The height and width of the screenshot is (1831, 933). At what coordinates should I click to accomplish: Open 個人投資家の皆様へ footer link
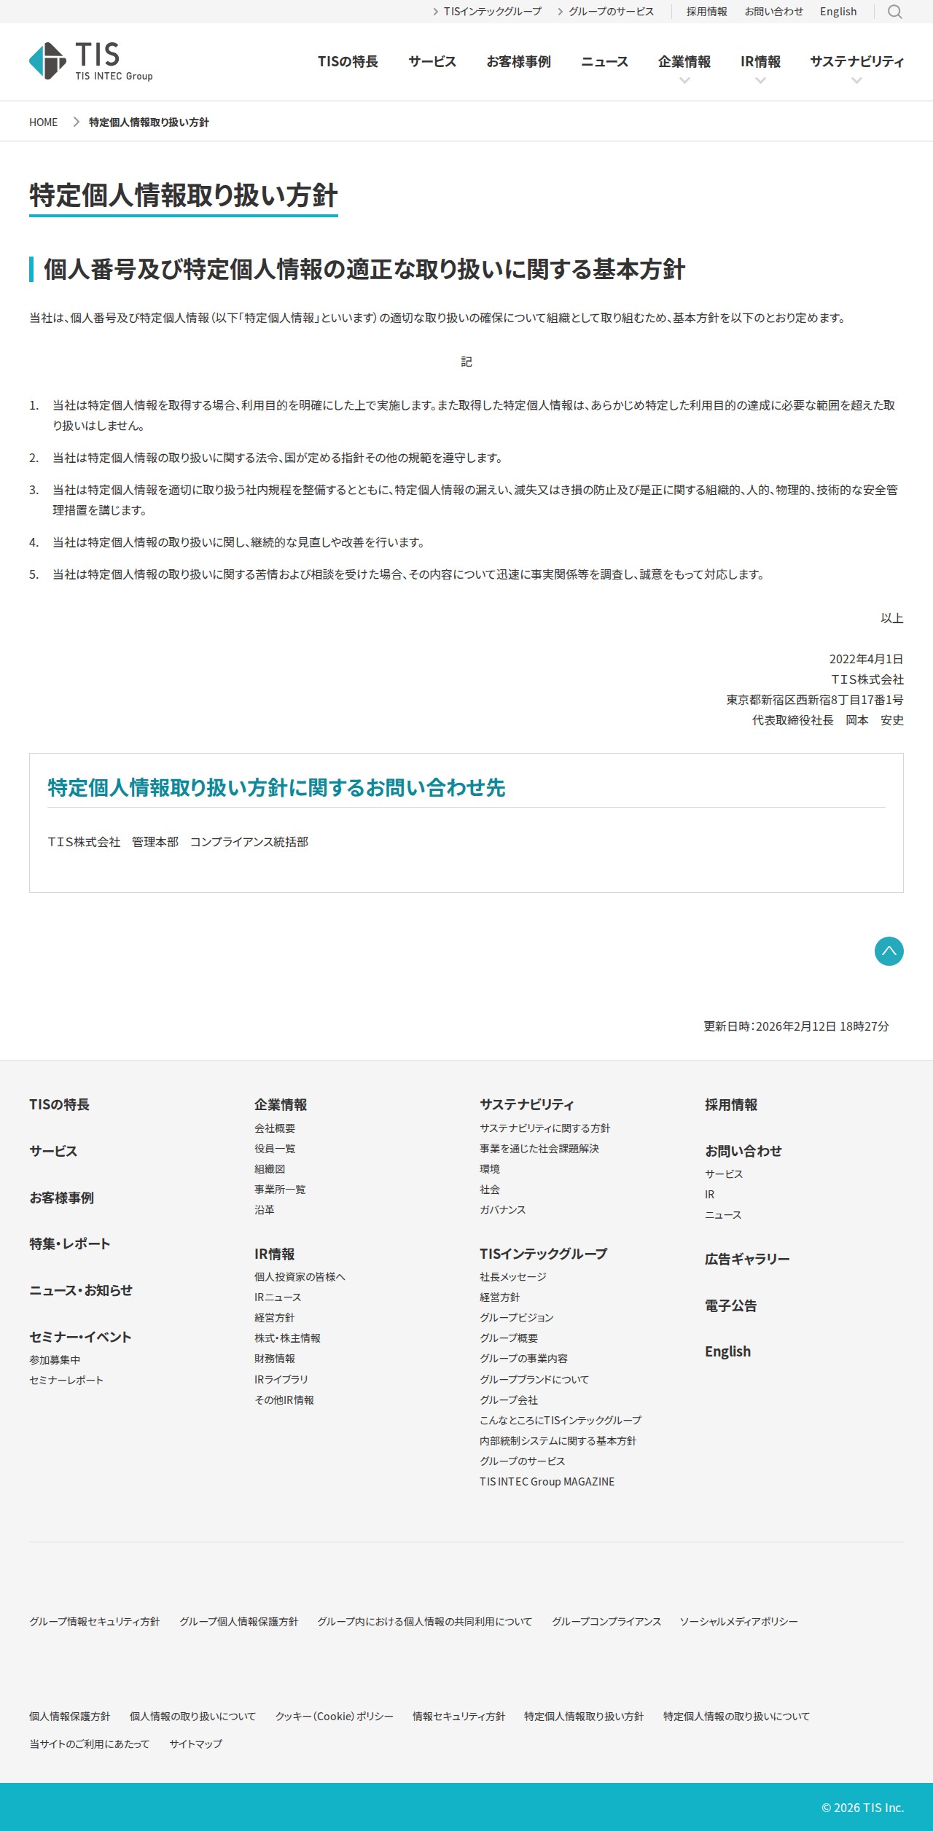pos(300,1277)
